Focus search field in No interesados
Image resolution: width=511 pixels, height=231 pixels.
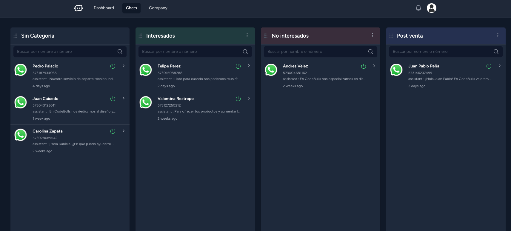click(x=321, y=52)
